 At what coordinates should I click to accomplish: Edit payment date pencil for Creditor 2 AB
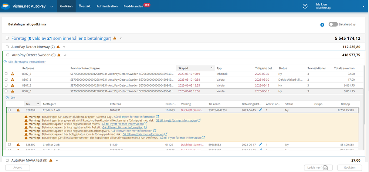click(260, 145)
